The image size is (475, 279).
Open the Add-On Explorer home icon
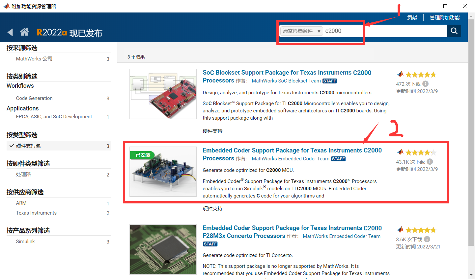(x=24, y=32)
